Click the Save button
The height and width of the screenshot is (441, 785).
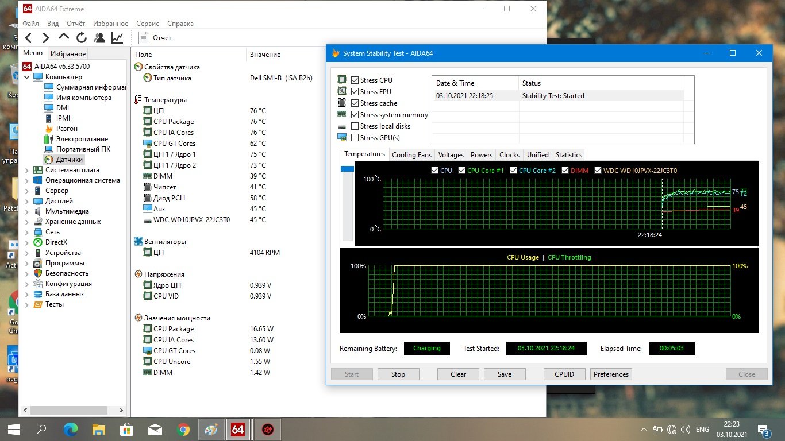click(x=505, y=374)
